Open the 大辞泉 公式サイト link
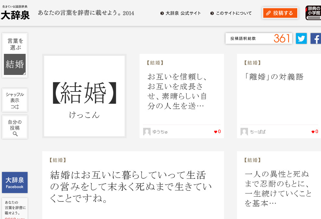 pyautogui.click(x=180, y=13)
